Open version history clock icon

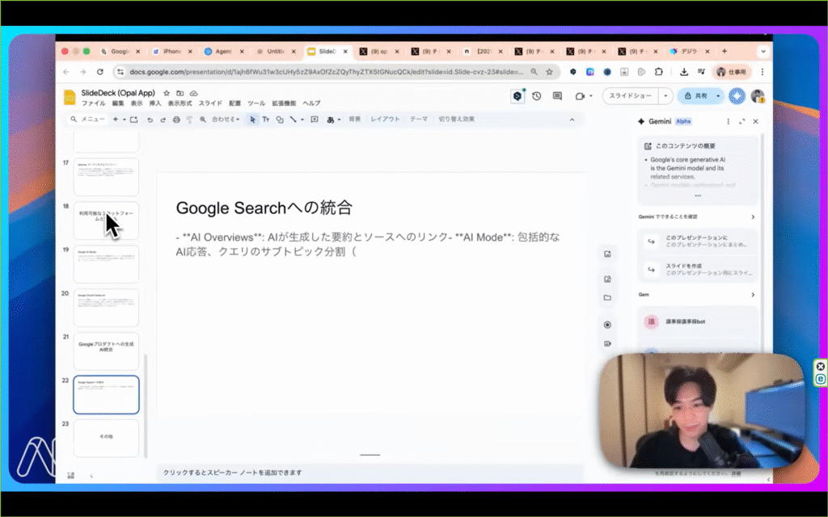click(x=537, y=96)
